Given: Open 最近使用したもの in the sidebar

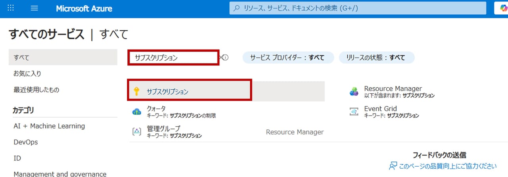Looking at the screenshot, I should point(36,90).
